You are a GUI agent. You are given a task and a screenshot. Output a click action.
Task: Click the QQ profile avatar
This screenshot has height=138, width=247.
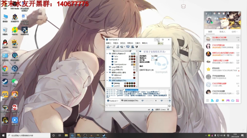point(210,20)
